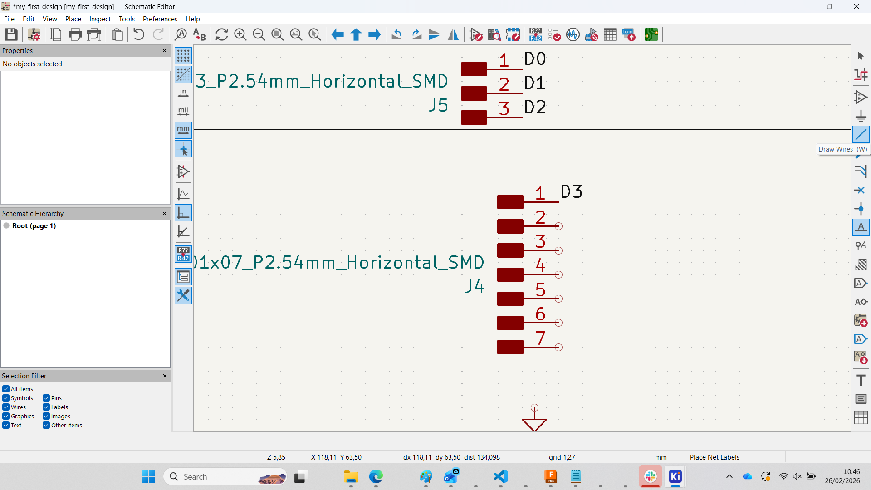Click the Undo toolbar icon
Image resolution: width=871 pixels, height=490 pixels.
139,34
